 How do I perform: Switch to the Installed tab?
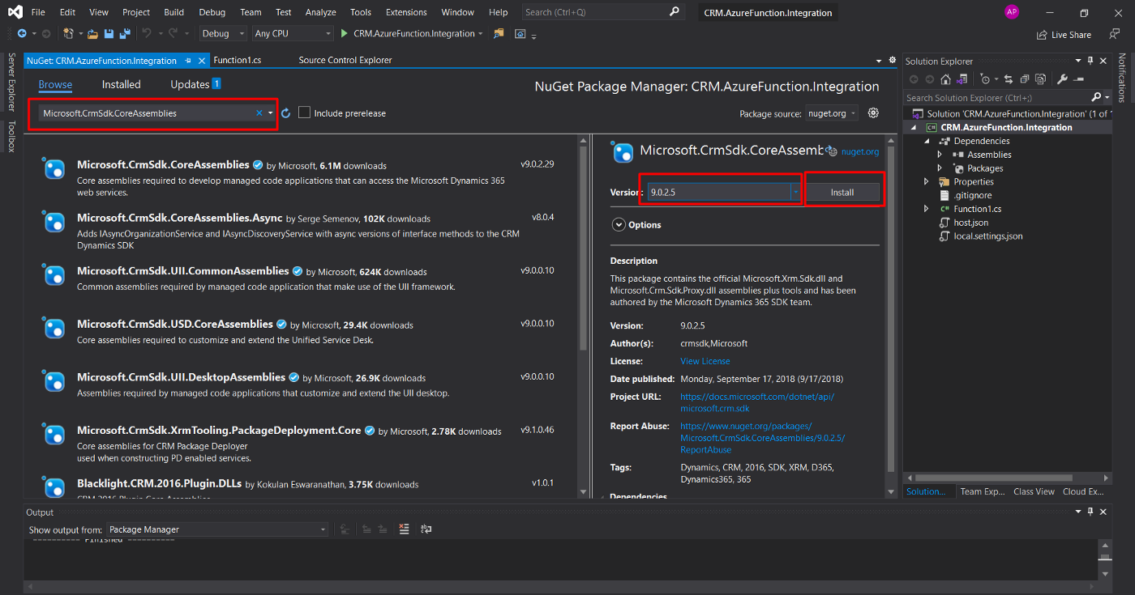[x=121, y=84]
